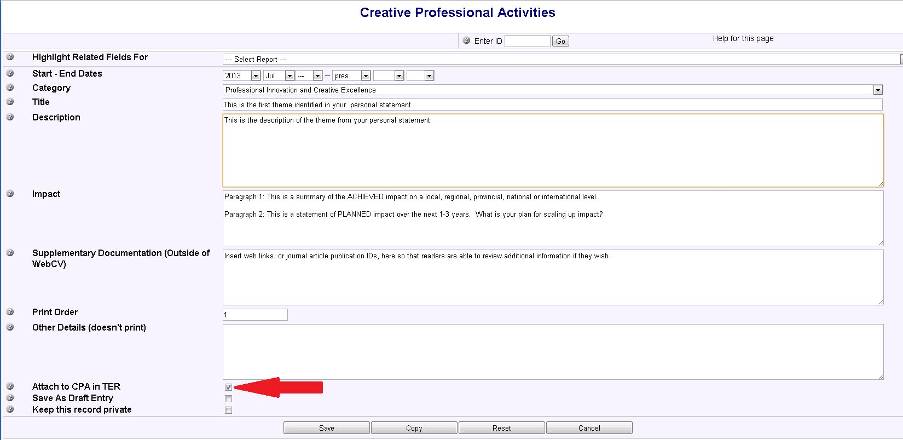Viewport: 903px width, 440px height.
Task: Click help icon for Supplementary Documentation
Action: coord(10,253)
